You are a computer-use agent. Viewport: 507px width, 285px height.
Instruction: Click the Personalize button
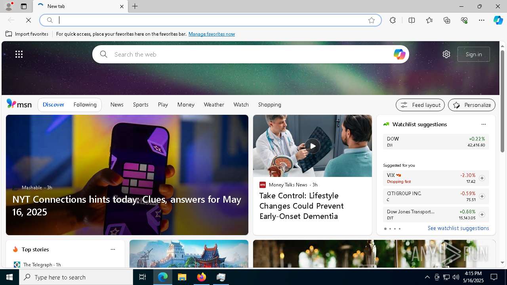pos(472,105)
